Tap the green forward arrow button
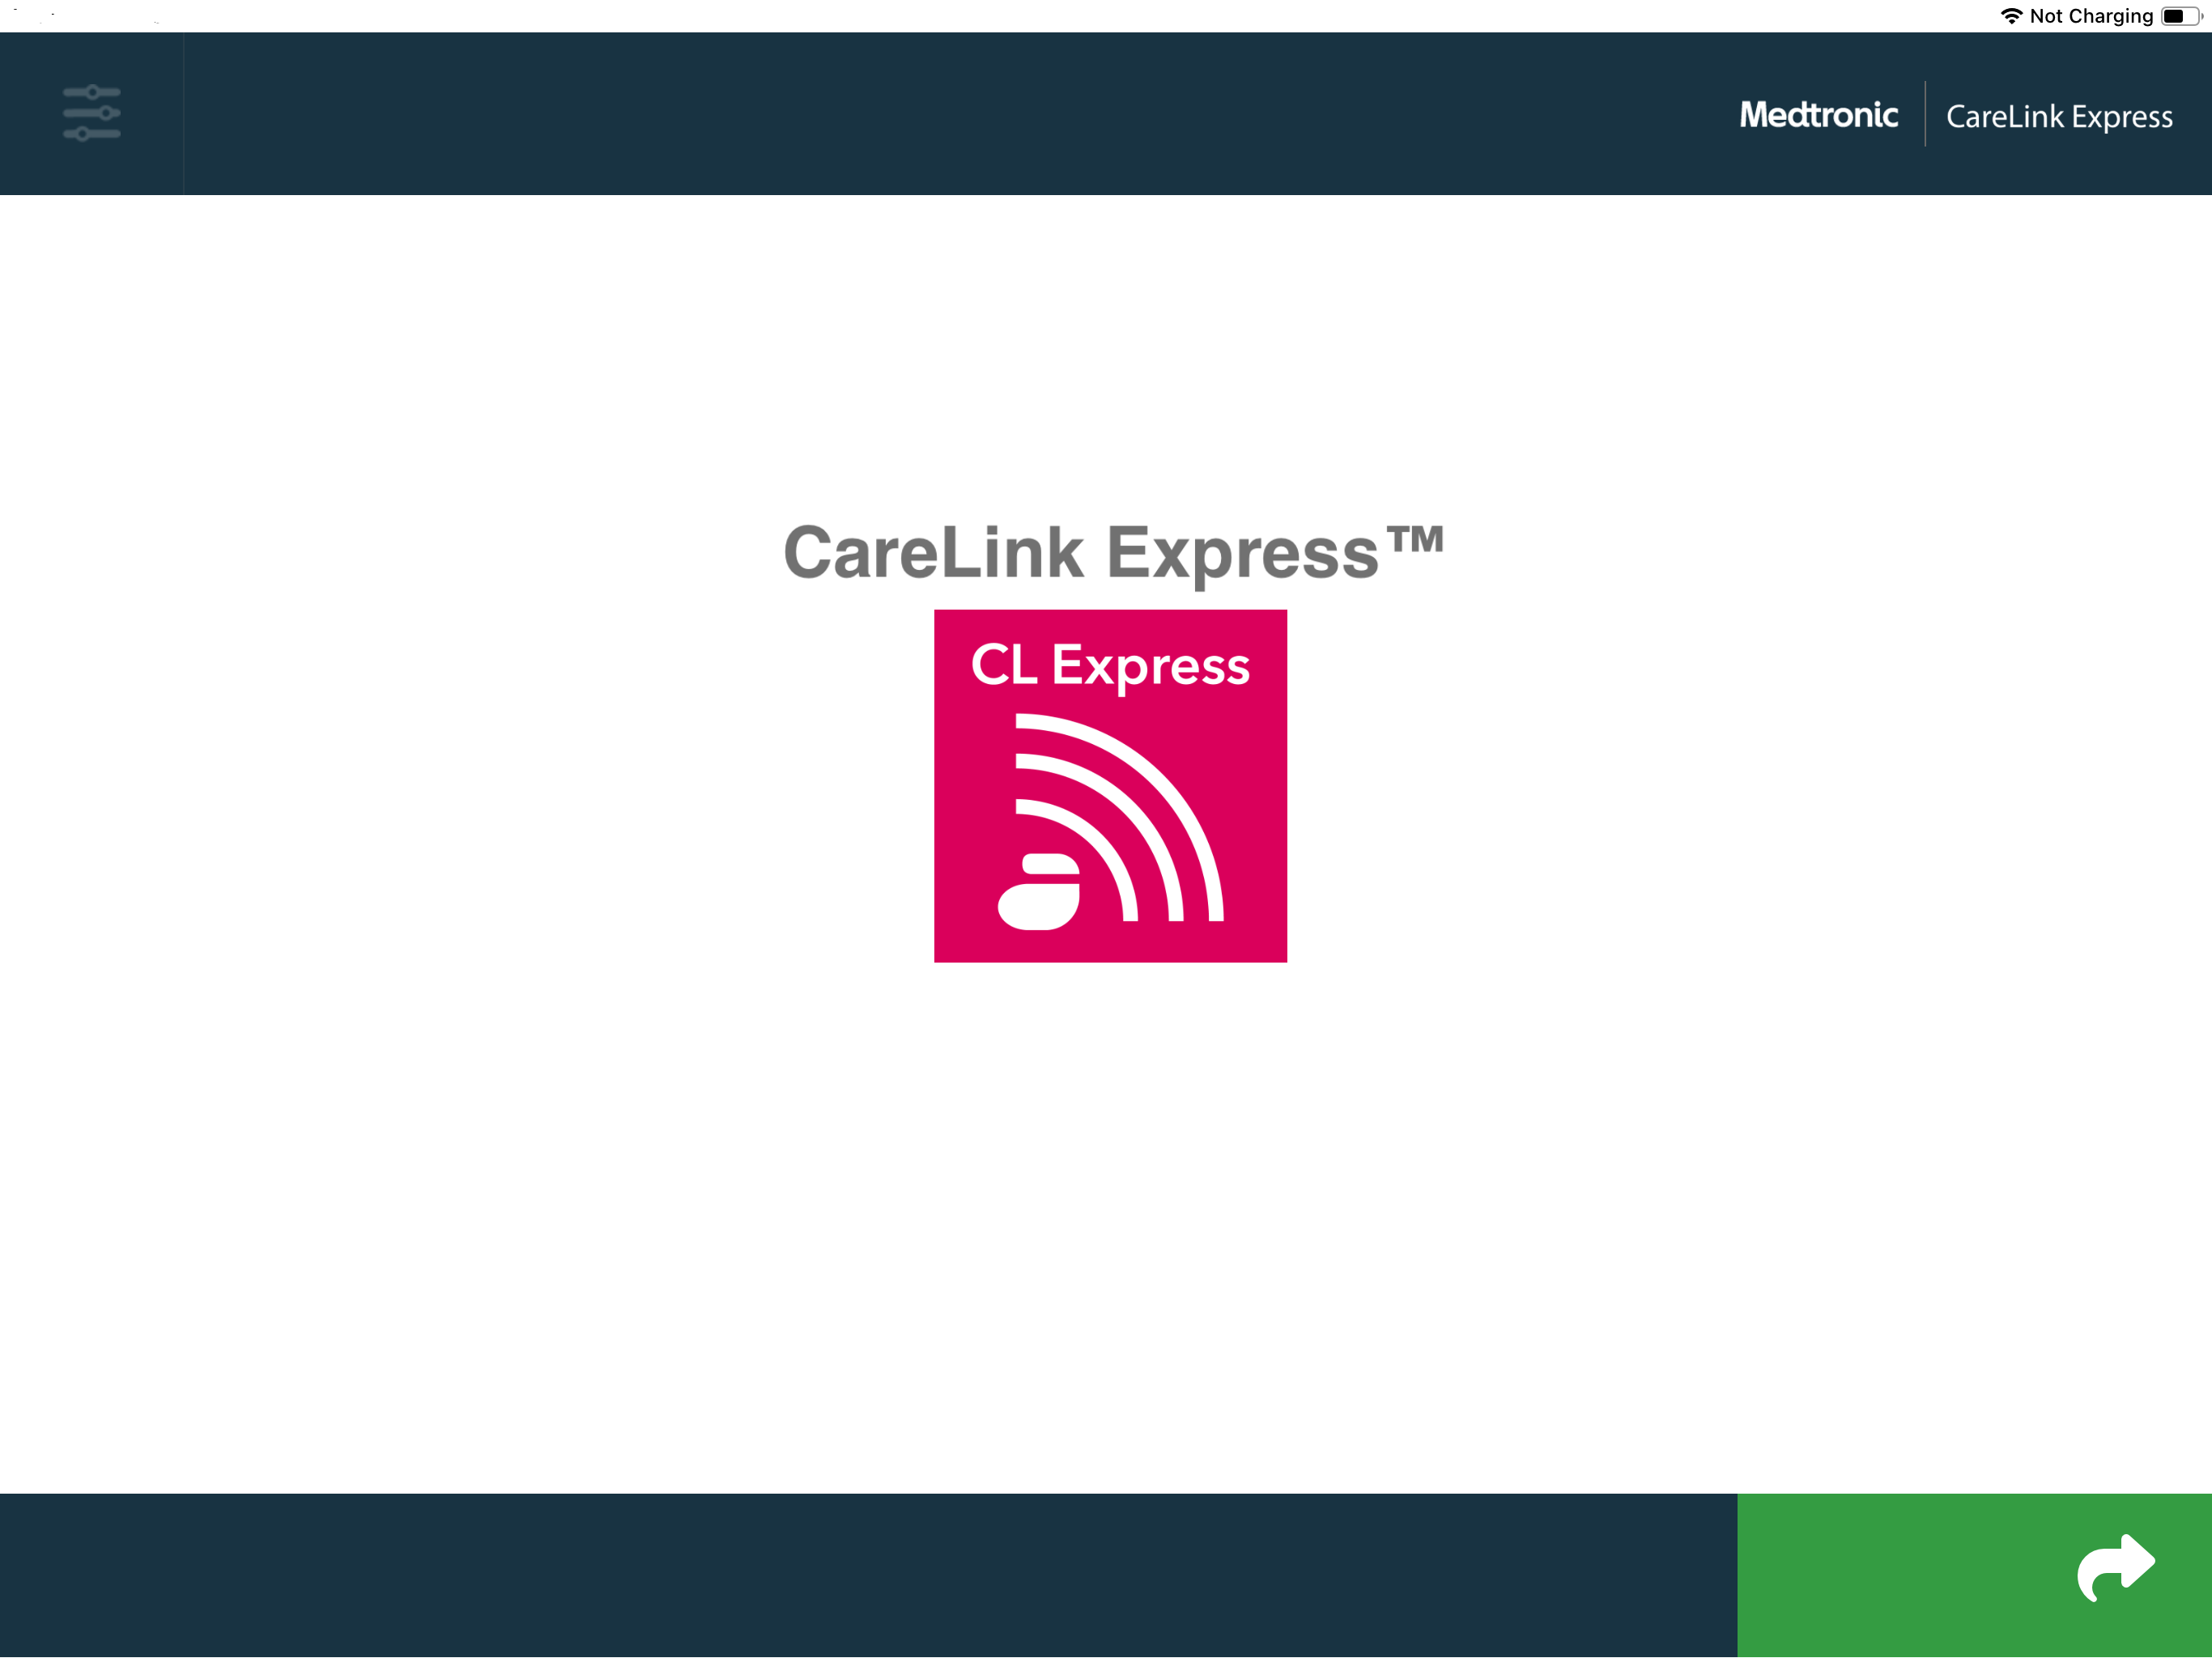The image size is (2212, 1658). click(x=1974, y=1575)
